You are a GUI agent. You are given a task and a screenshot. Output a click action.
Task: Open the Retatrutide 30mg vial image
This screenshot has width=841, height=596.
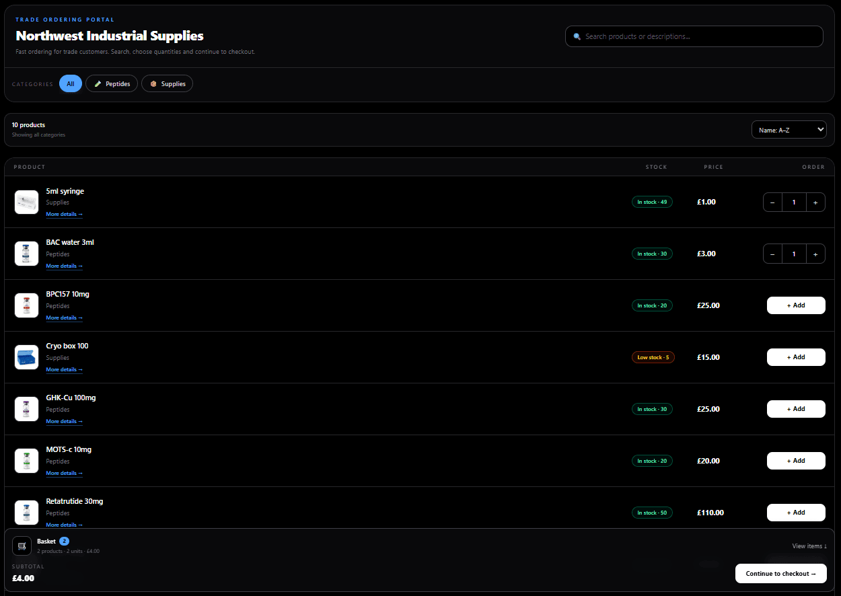click(x=27, y=513)
